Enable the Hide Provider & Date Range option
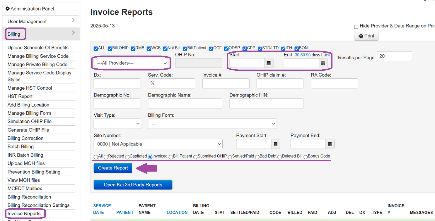The width and height of the screenshot is (435, 221). [356, 26]
